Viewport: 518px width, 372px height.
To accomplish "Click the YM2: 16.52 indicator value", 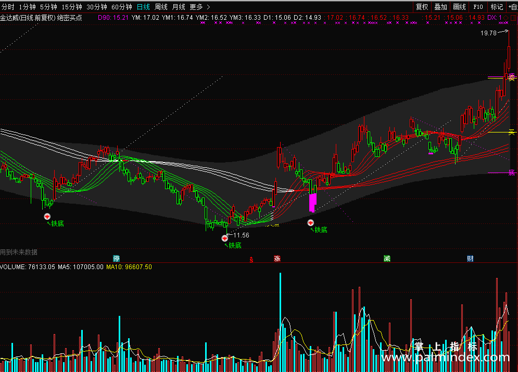I will pos(211,18).
